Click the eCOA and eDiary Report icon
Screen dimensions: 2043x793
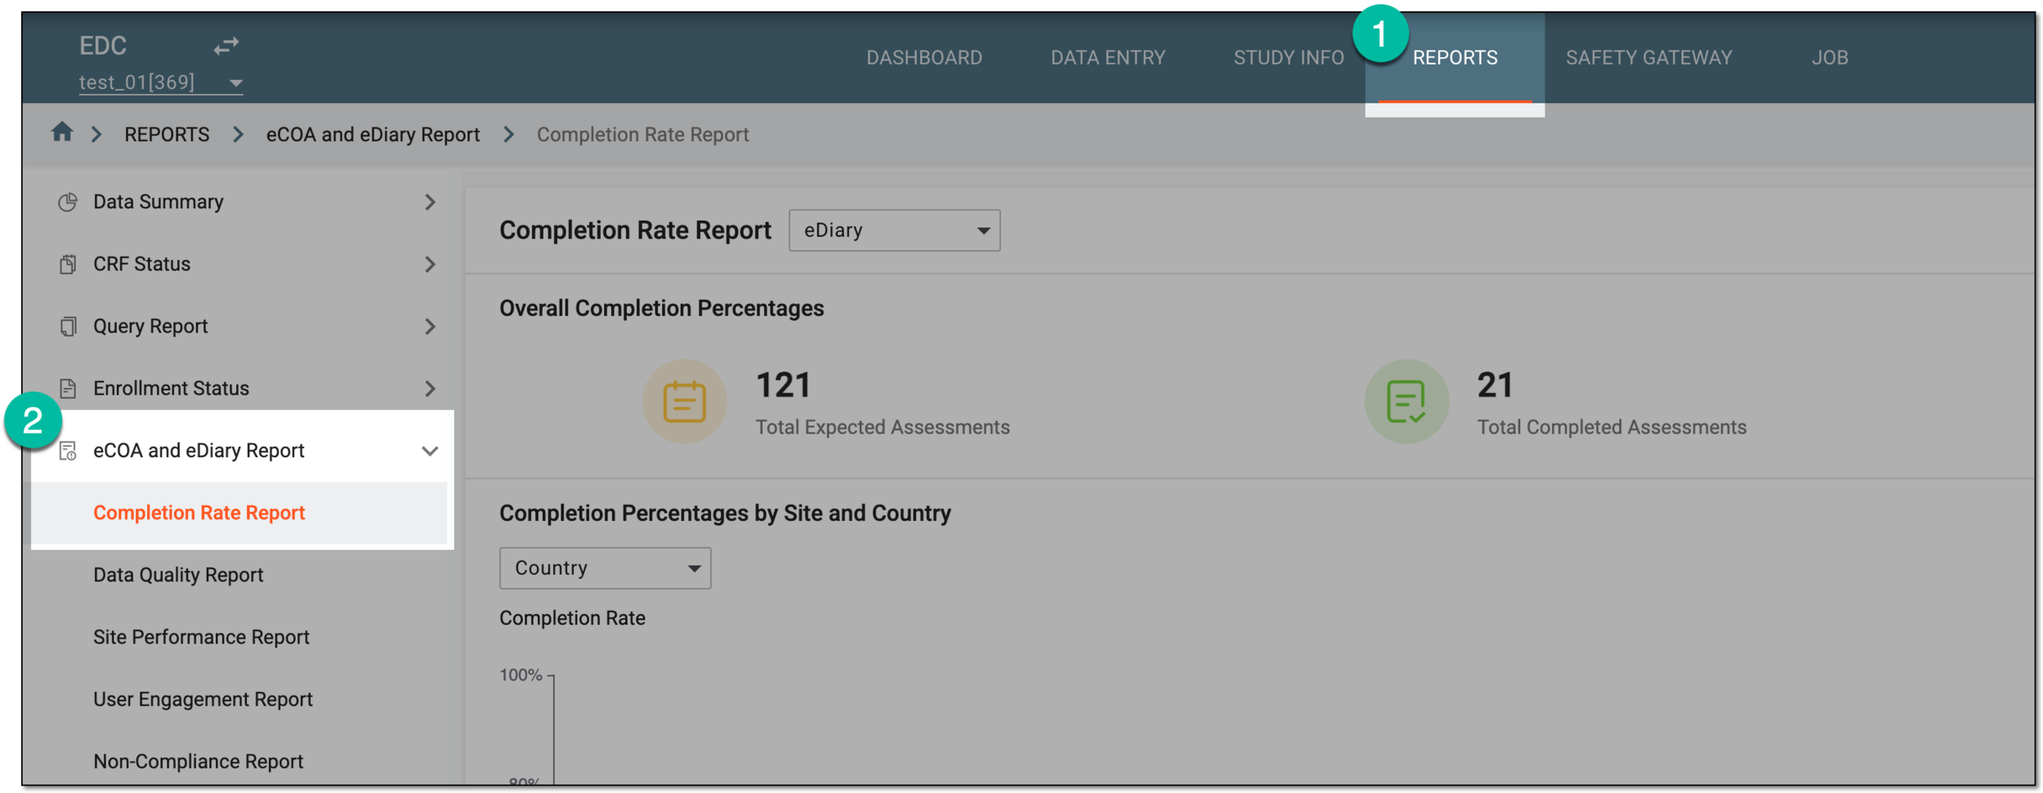(x=68, y=451)
